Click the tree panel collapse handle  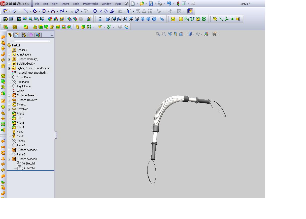click(x=56, y=135)
